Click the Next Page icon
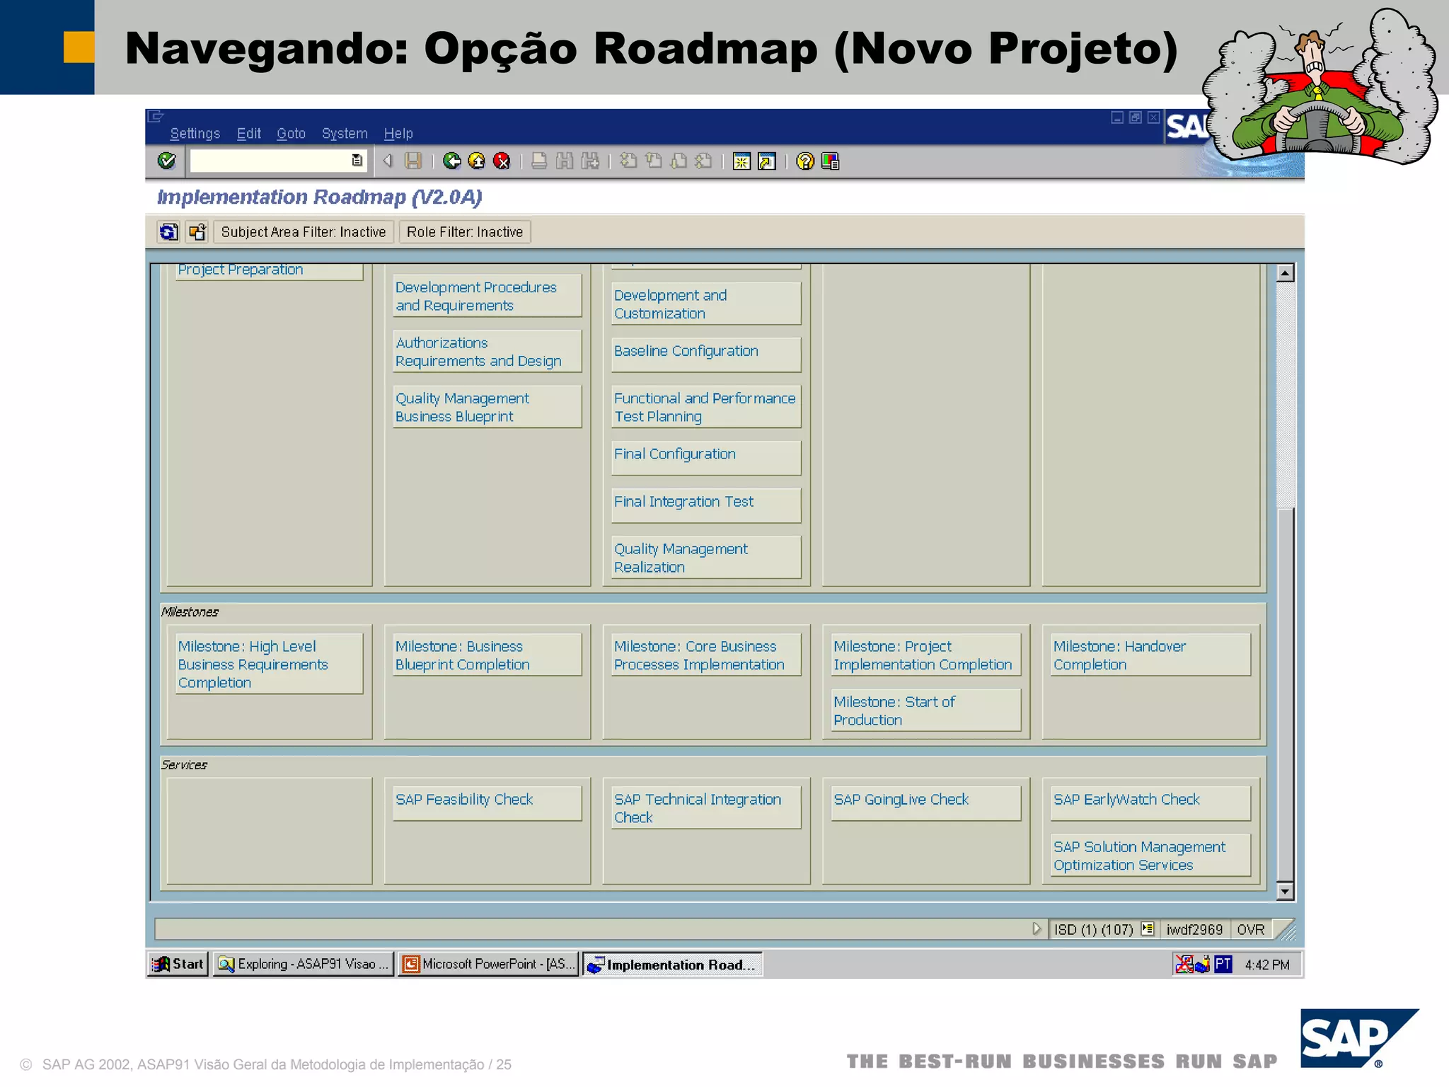Viewport: 1449px width, 1087px height. click(679, 161)
